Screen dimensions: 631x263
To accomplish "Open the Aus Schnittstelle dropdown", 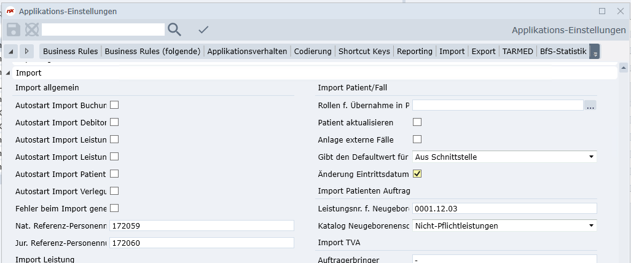I will tap(591, 157).
